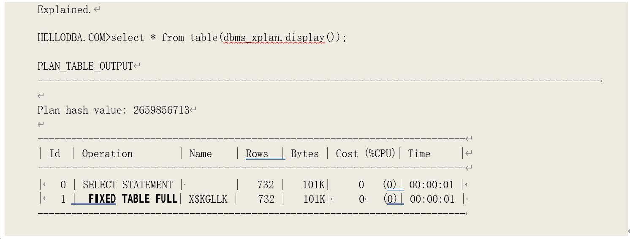Viewport: 630px width, 239px height.
Task: Click the Name column header
Action: (201, 154)
